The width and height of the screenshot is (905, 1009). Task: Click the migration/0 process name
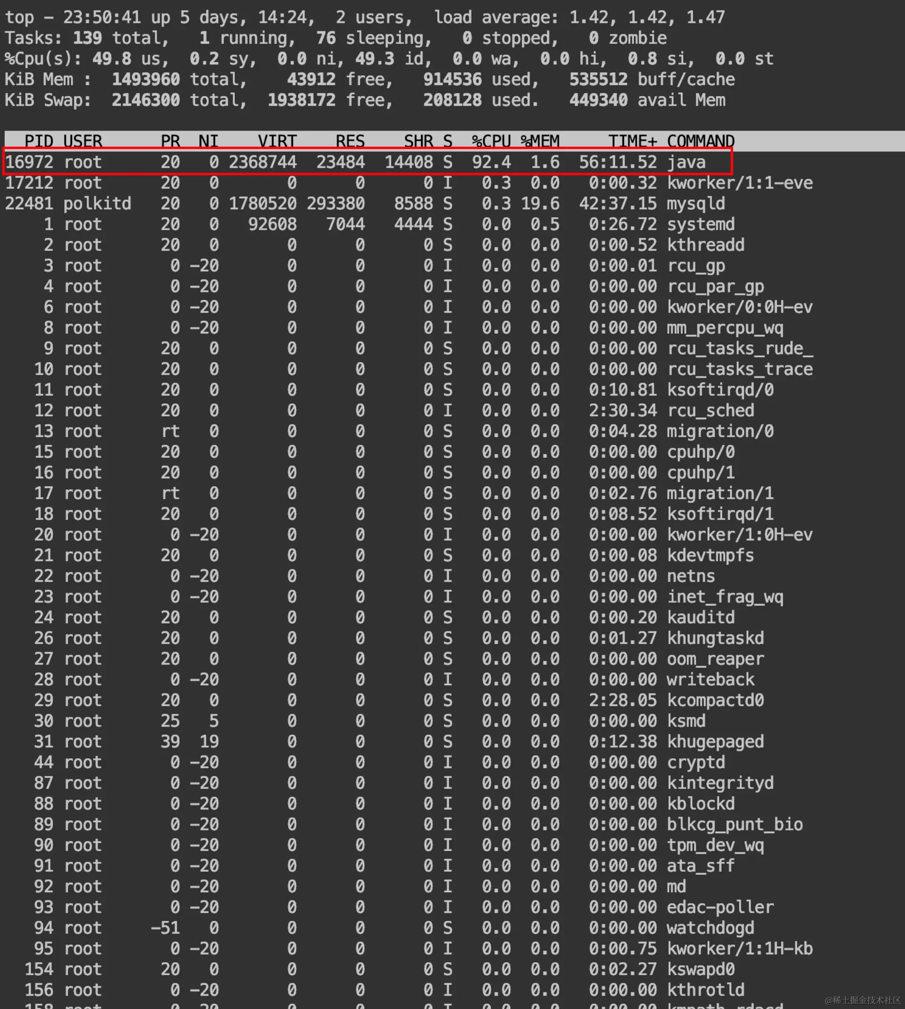pyautogui.click(x=720, y=431)
